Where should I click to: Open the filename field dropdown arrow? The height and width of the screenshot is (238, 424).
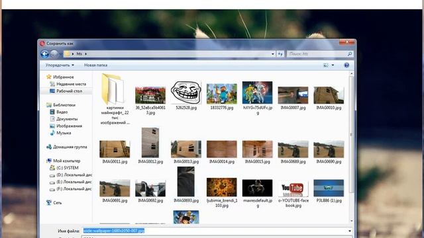point(350,231)
